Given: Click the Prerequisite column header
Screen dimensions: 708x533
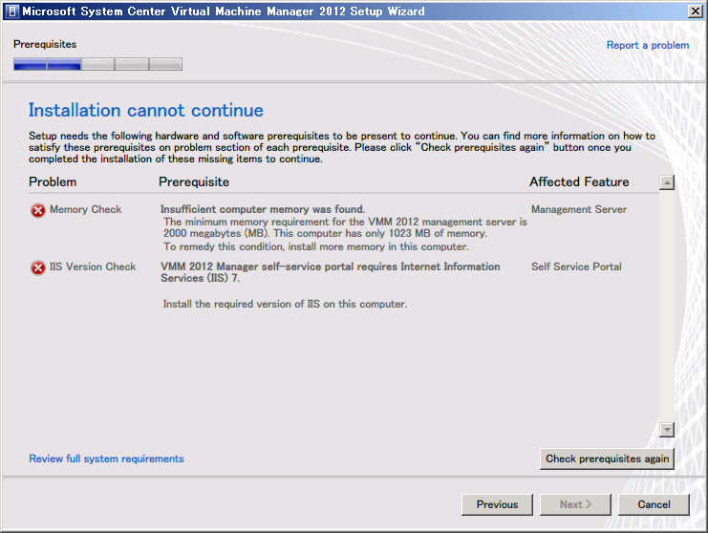Looking at the screenshot, I should pos(194,181).
